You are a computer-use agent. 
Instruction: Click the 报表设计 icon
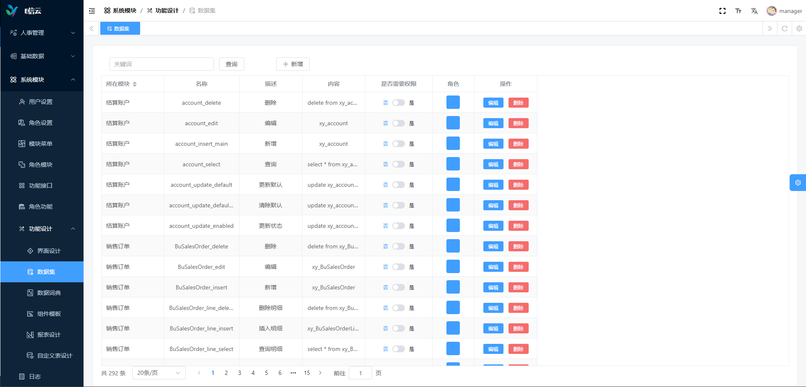click(30, 335)
